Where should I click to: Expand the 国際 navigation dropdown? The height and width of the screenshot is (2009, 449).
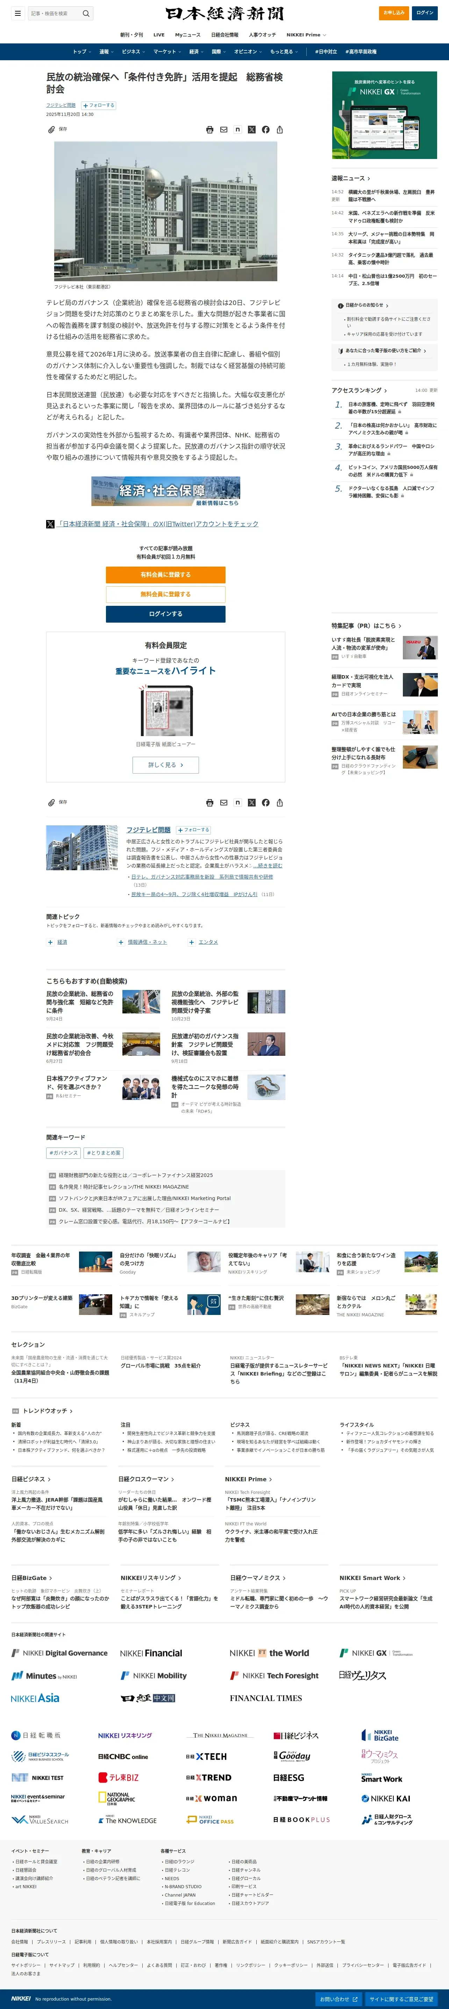coord(219,51)
